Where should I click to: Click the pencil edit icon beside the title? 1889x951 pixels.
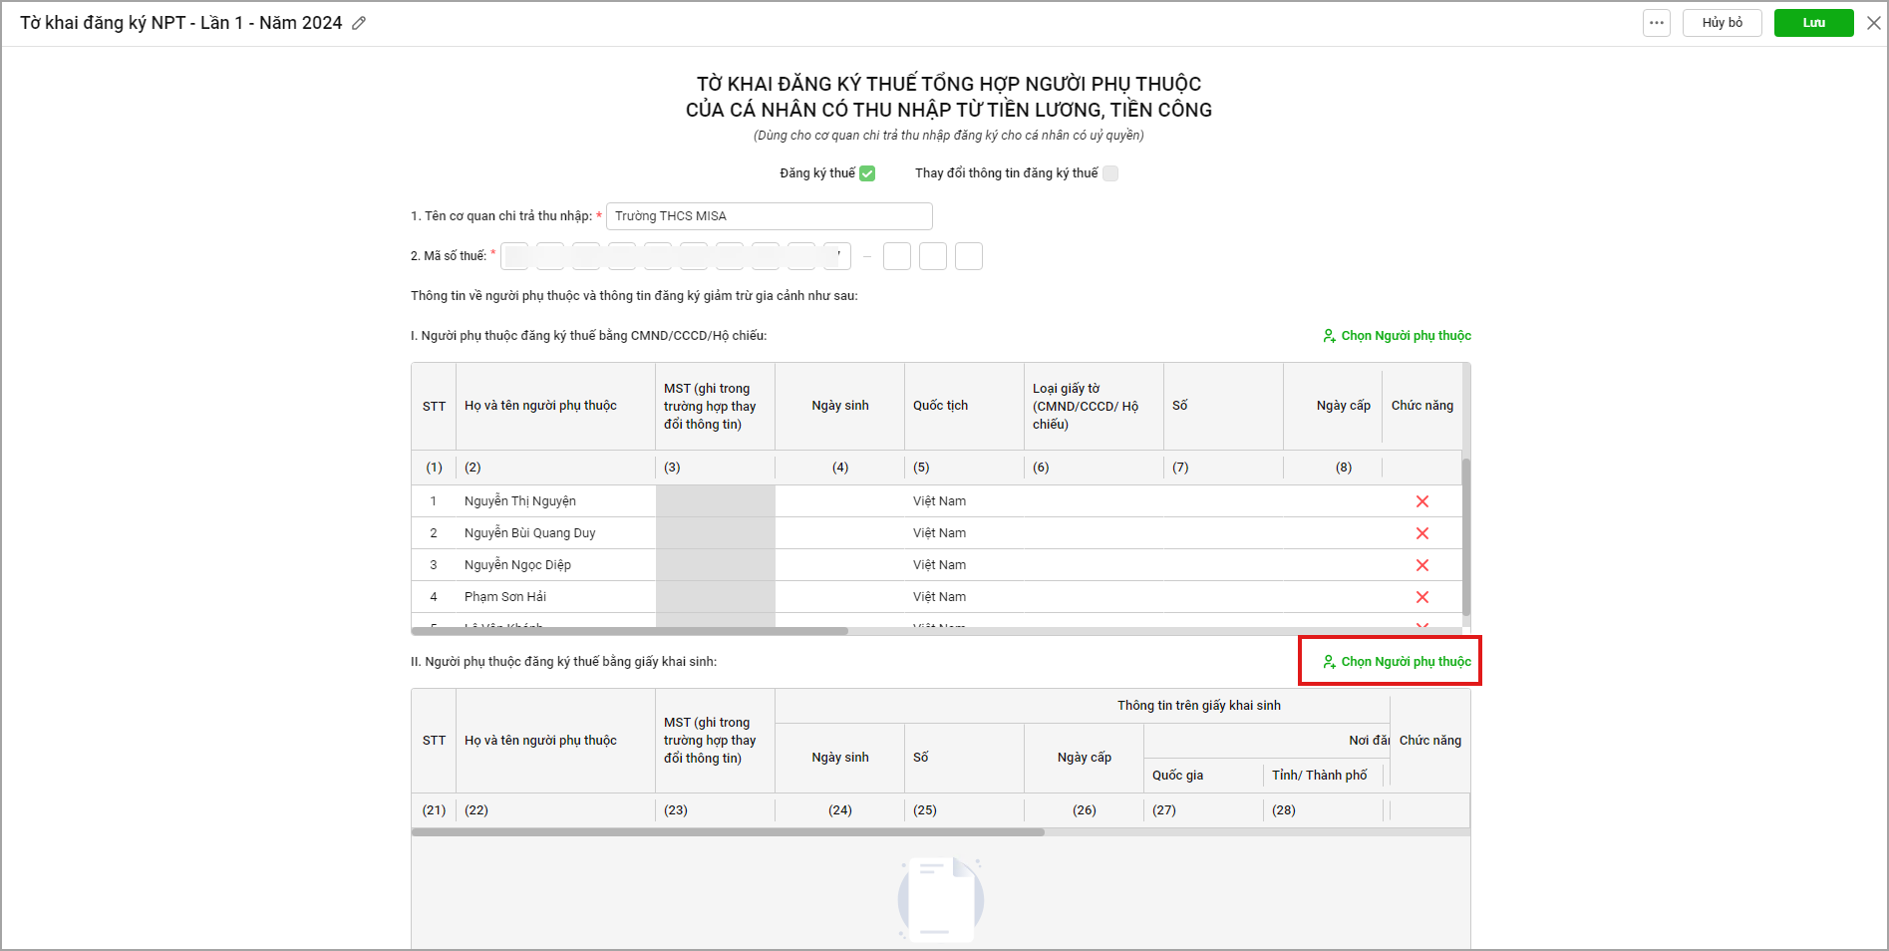[x=359, y=23]
